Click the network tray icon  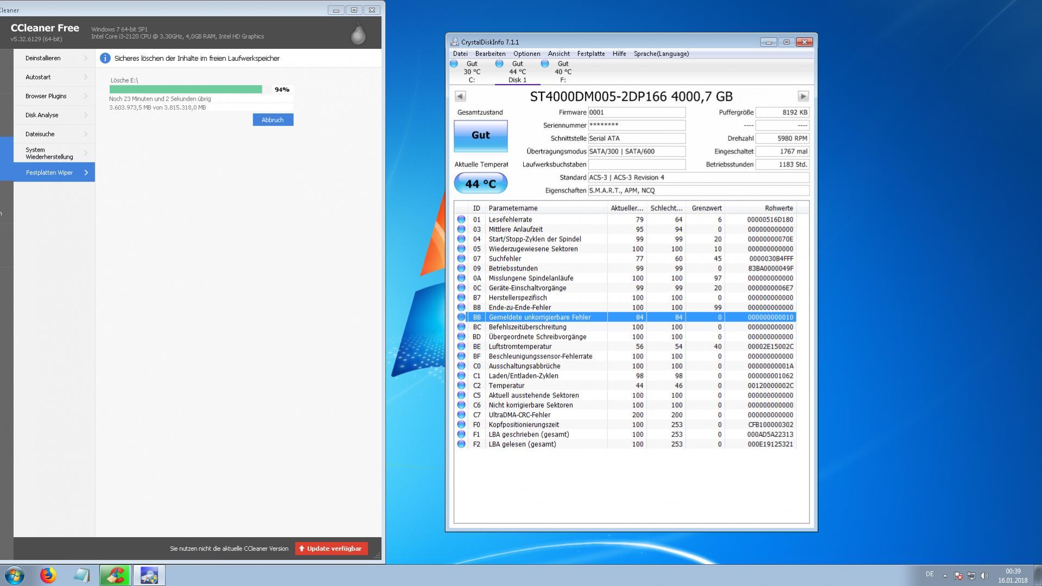[x=971, y=576]
